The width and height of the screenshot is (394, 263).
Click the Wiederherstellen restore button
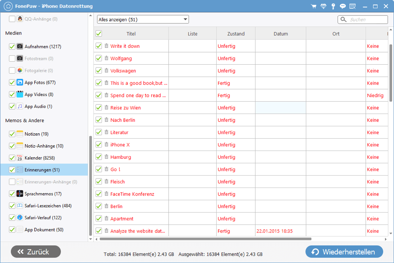coord(344,251)
